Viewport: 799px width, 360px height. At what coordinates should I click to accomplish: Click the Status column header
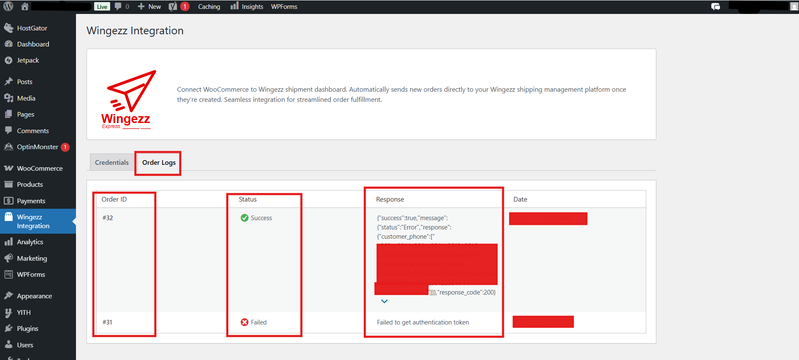tap(248, 199)
